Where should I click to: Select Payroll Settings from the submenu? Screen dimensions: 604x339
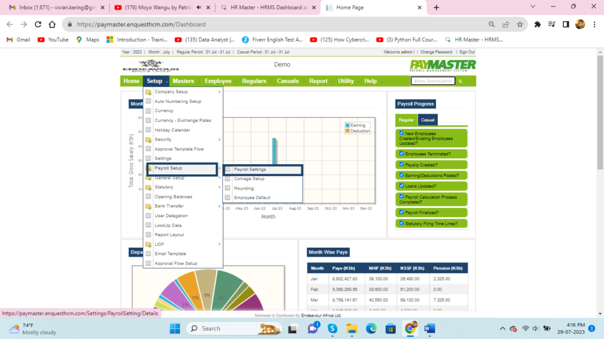point(250,169)
